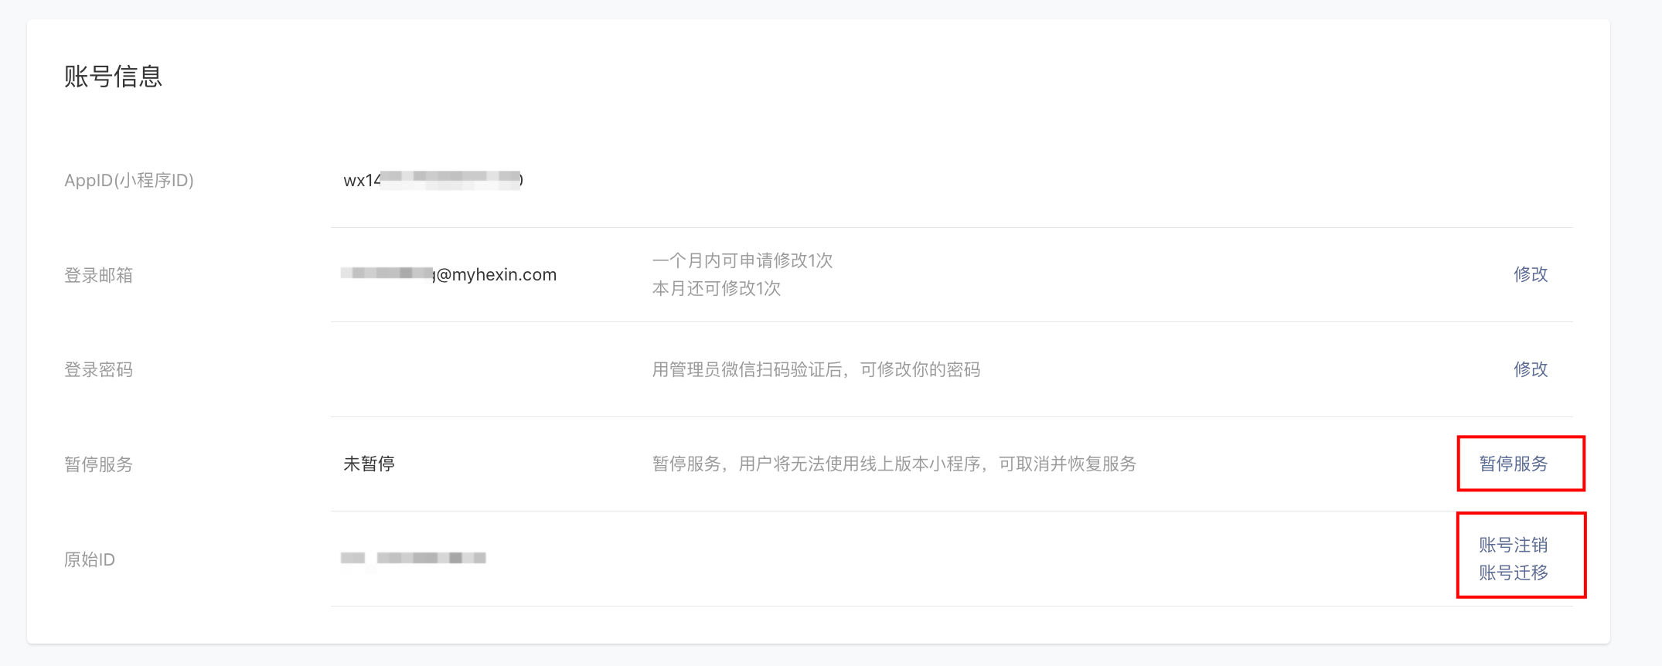Click 修改 link in 登录密码 row
The height and width of the screenshot is (666, 1662).
tap(1530, 369)
